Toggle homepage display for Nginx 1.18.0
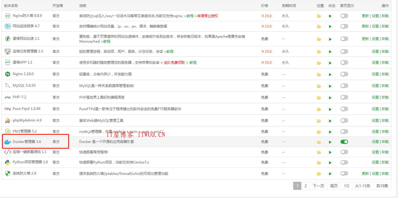This screenshot has height=198, width=398. (x=344, y=74)
